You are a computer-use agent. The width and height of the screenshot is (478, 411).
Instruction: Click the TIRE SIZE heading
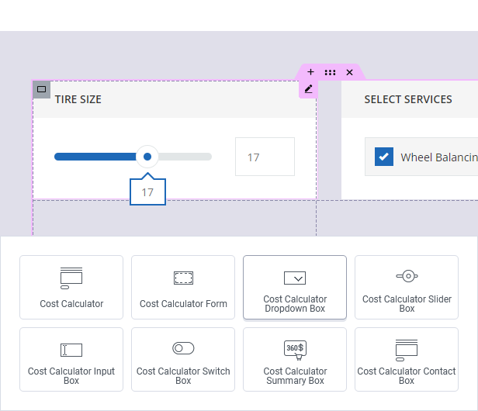coord(78,99)
